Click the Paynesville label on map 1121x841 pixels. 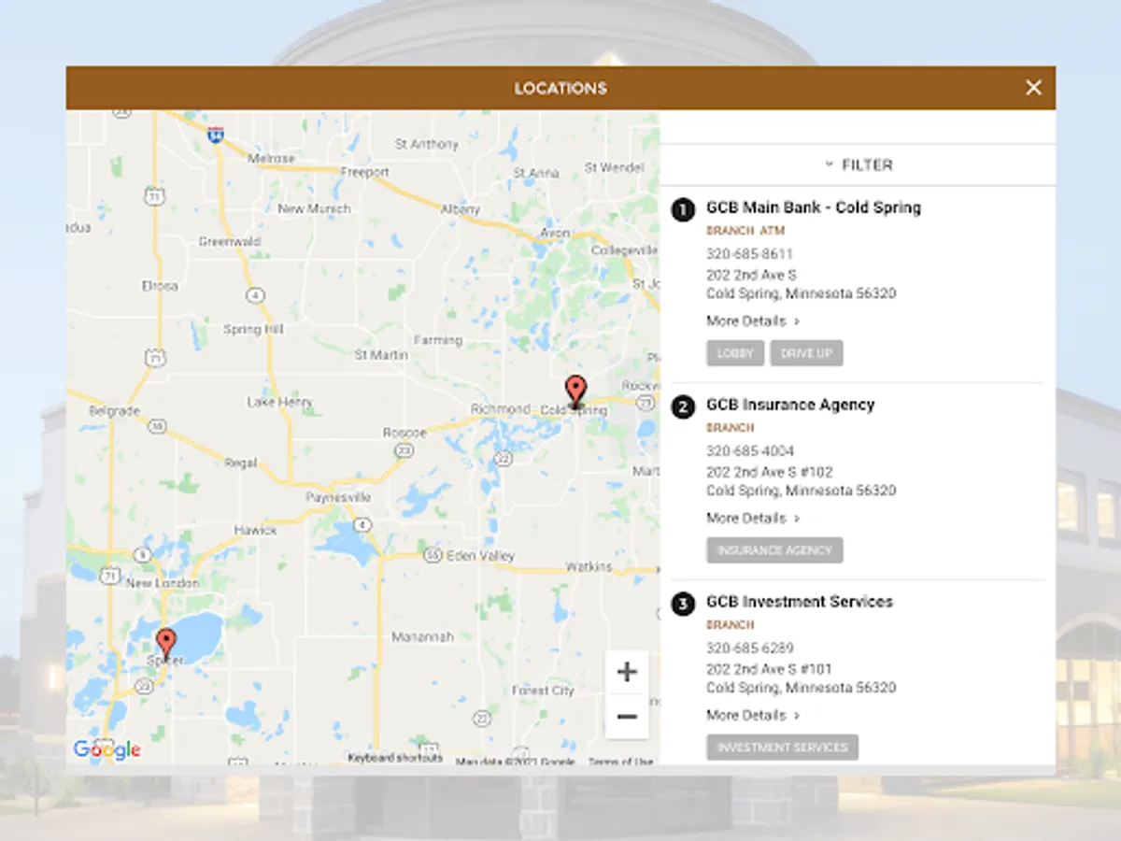[x=338, y=498]
